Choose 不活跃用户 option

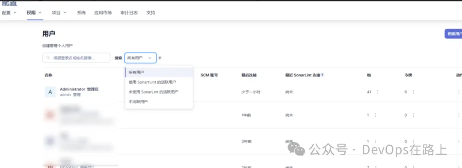click(x=159, y=101)
